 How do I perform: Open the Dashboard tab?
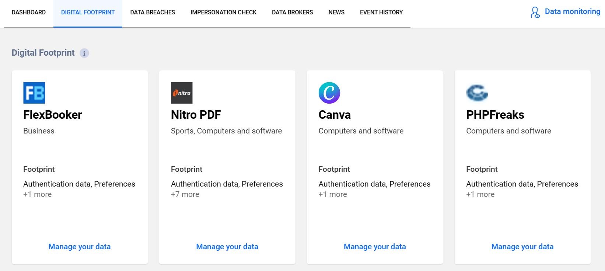click(29, 13)
